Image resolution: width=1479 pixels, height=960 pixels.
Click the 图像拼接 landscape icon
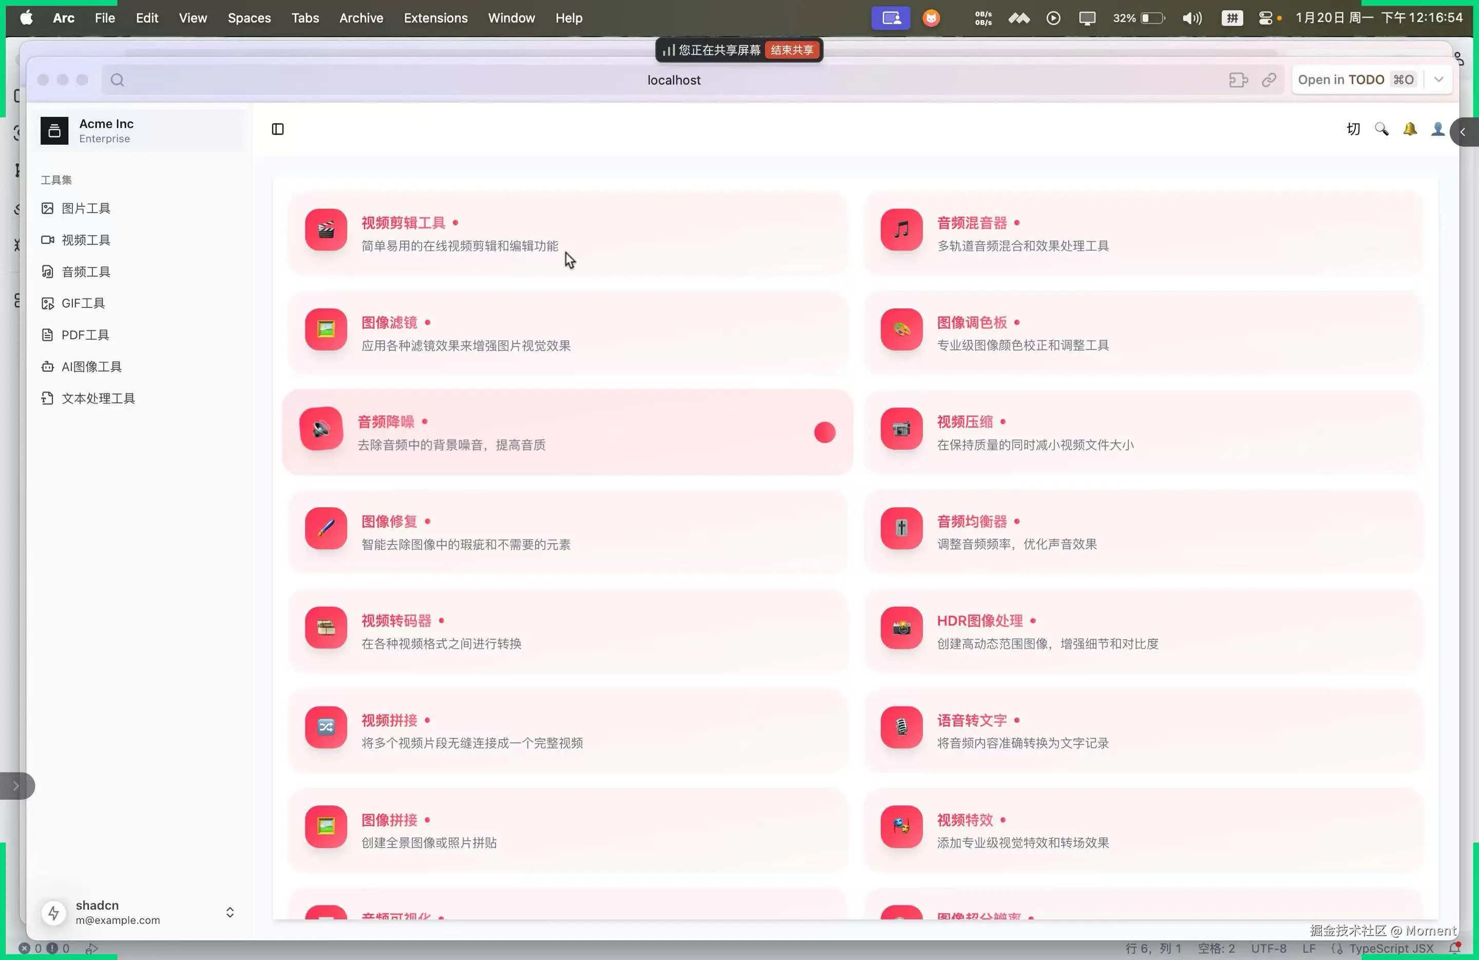pyautogui.click(x=326, y=827)
